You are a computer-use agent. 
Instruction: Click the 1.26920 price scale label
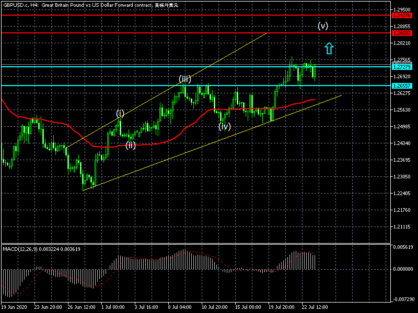pos(402,76)
